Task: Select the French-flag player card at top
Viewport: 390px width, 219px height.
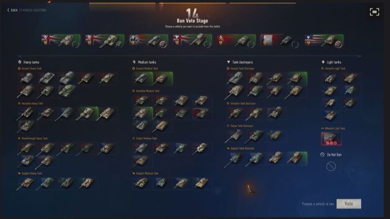Action: pyautogui.click(x=280, y=41)
